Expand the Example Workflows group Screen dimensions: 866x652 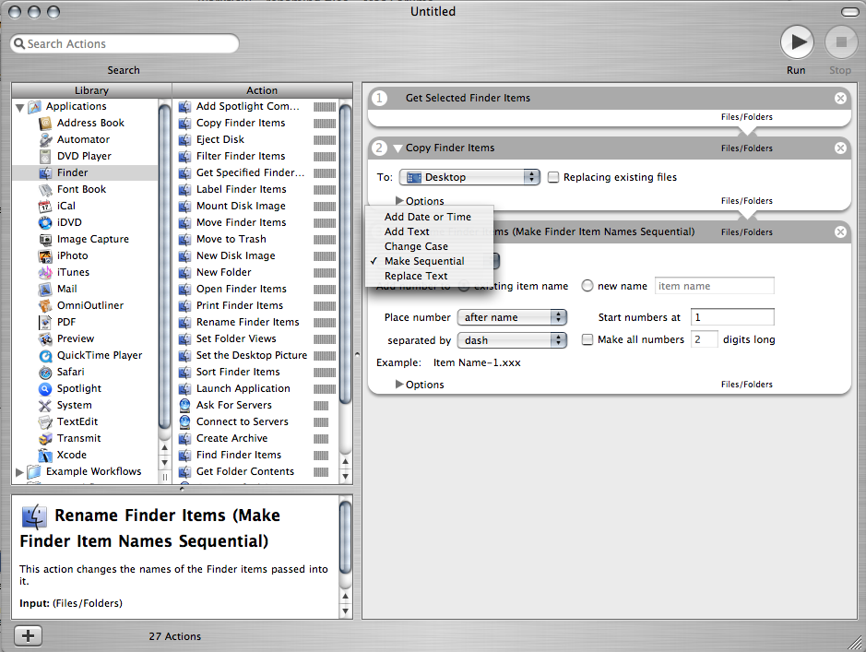pos(20,472)
